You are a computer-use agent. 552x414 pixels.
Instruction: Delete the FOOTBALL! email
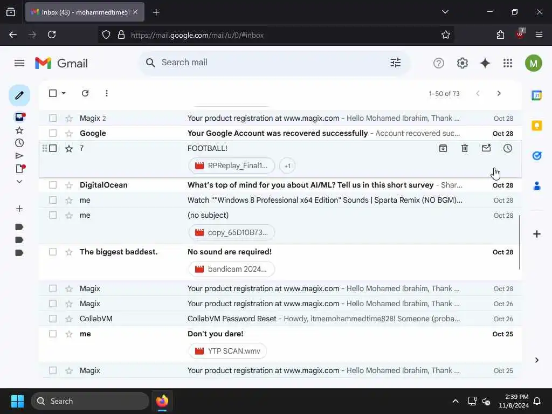pos(465,148)
